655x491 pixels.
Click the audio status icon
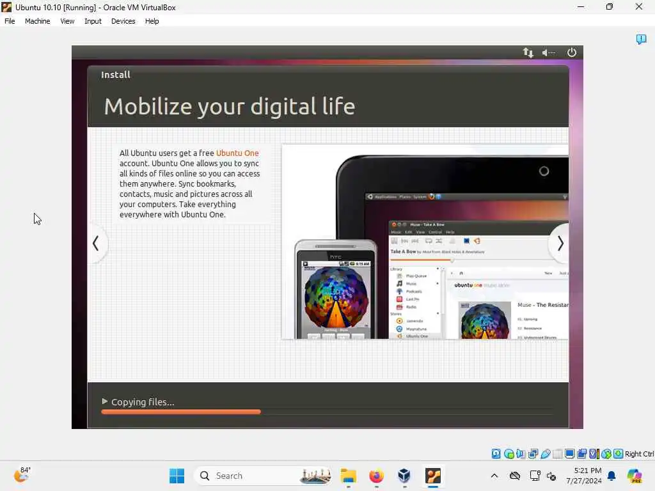(x=521, y=454)
